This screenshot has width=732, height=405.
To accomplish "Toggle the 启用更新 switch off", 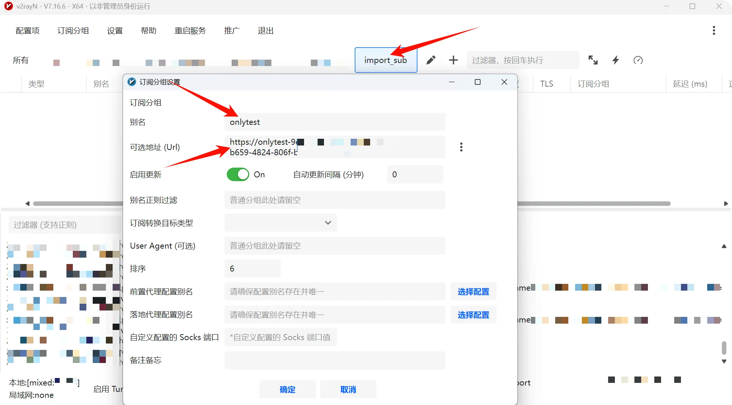I will coord(238,174).
